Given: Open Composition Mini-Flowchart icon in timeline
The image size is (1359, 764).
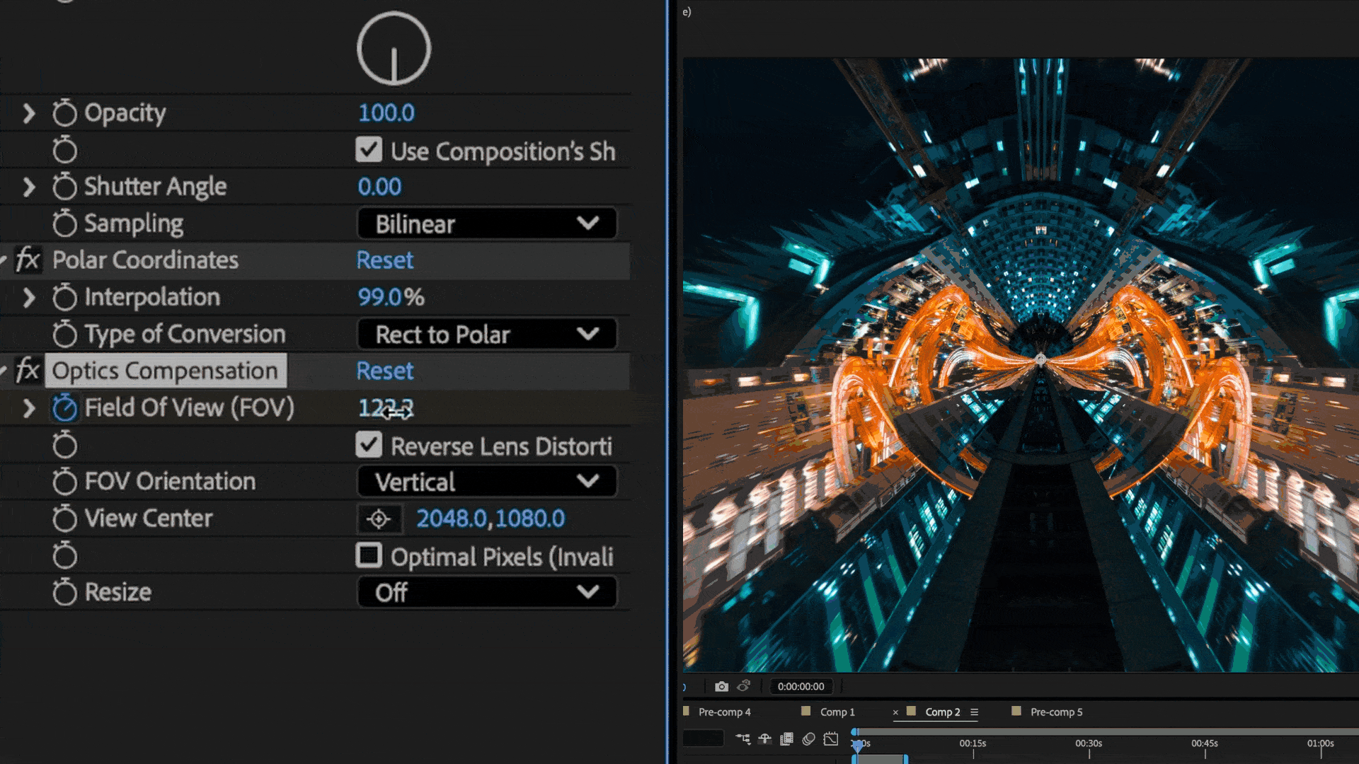Looking at the screenshot, I should coord(742,739).
